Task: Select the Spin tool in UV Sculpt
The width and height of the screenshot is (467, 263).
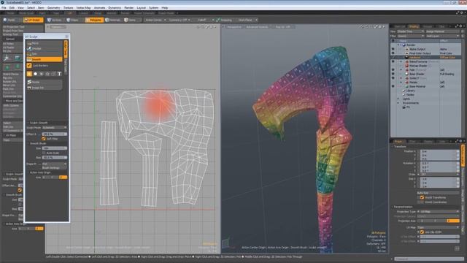Action: [x=45, y=54]
